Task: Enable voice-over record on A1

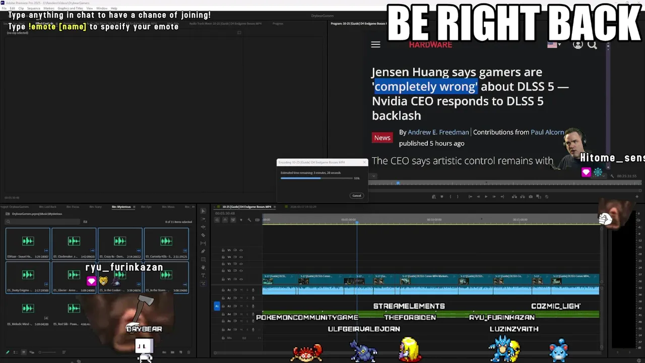Action: tap(253, 290)
